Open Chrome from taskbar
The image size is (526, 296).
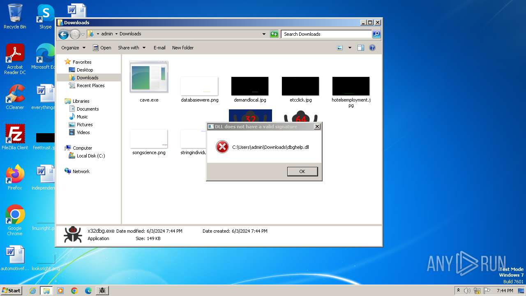click(74, 291)
